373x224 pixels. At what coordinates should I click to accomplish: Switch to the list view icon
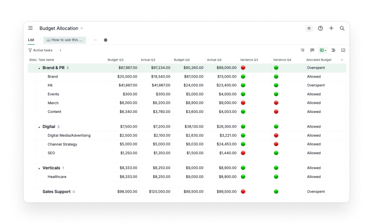(303, 50)
